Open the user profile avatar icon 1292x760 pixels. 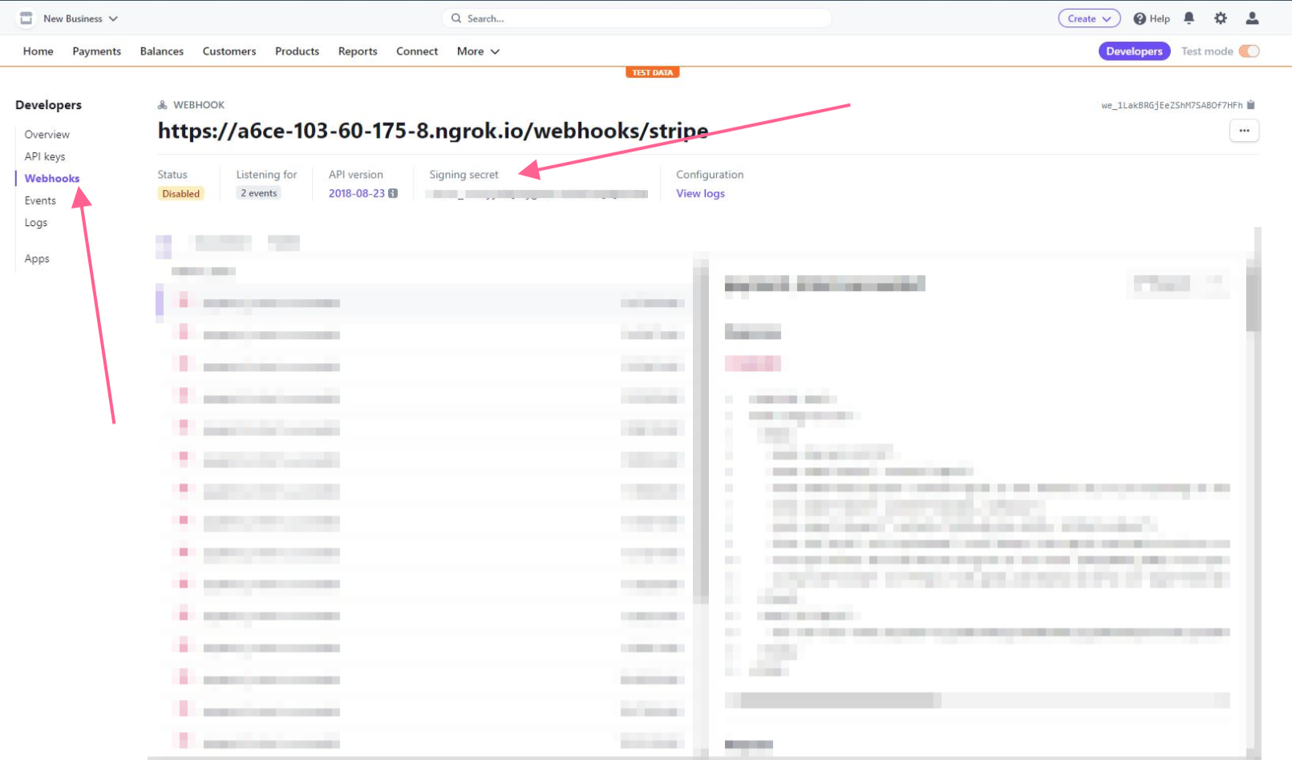point(1252,18)
